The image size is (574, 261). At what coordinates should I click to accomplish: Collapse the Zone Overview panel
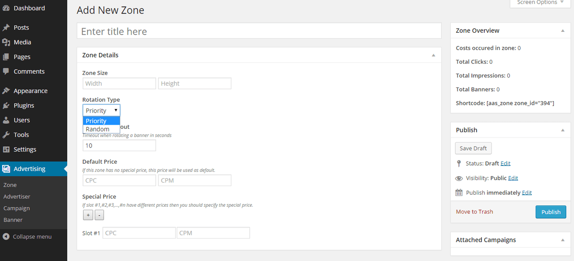pyautogui.click(x=562, y=30)
